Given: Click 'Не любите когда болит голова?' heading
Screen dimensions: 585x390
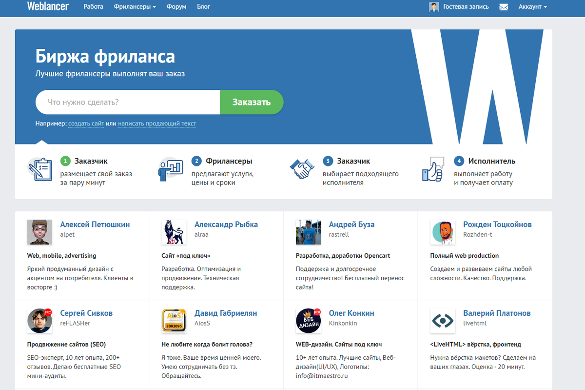Looking at the screenshot, I should (207, 344).
